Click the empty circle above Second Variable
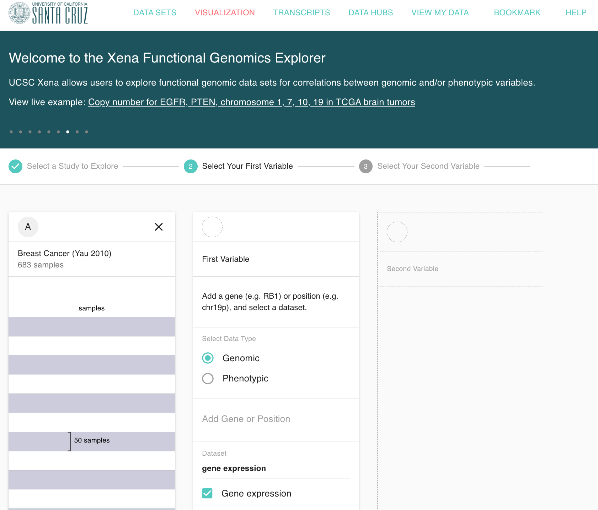 [x=397, y=232]
